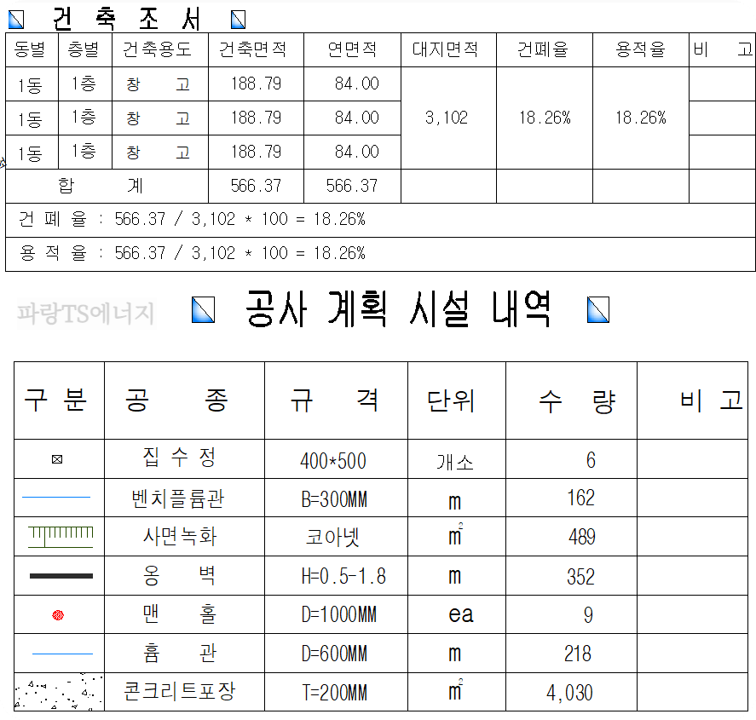Click the 벤치플륨관 work type cell
The height and width of the screenshot is (720, 756).
(178, 498)
